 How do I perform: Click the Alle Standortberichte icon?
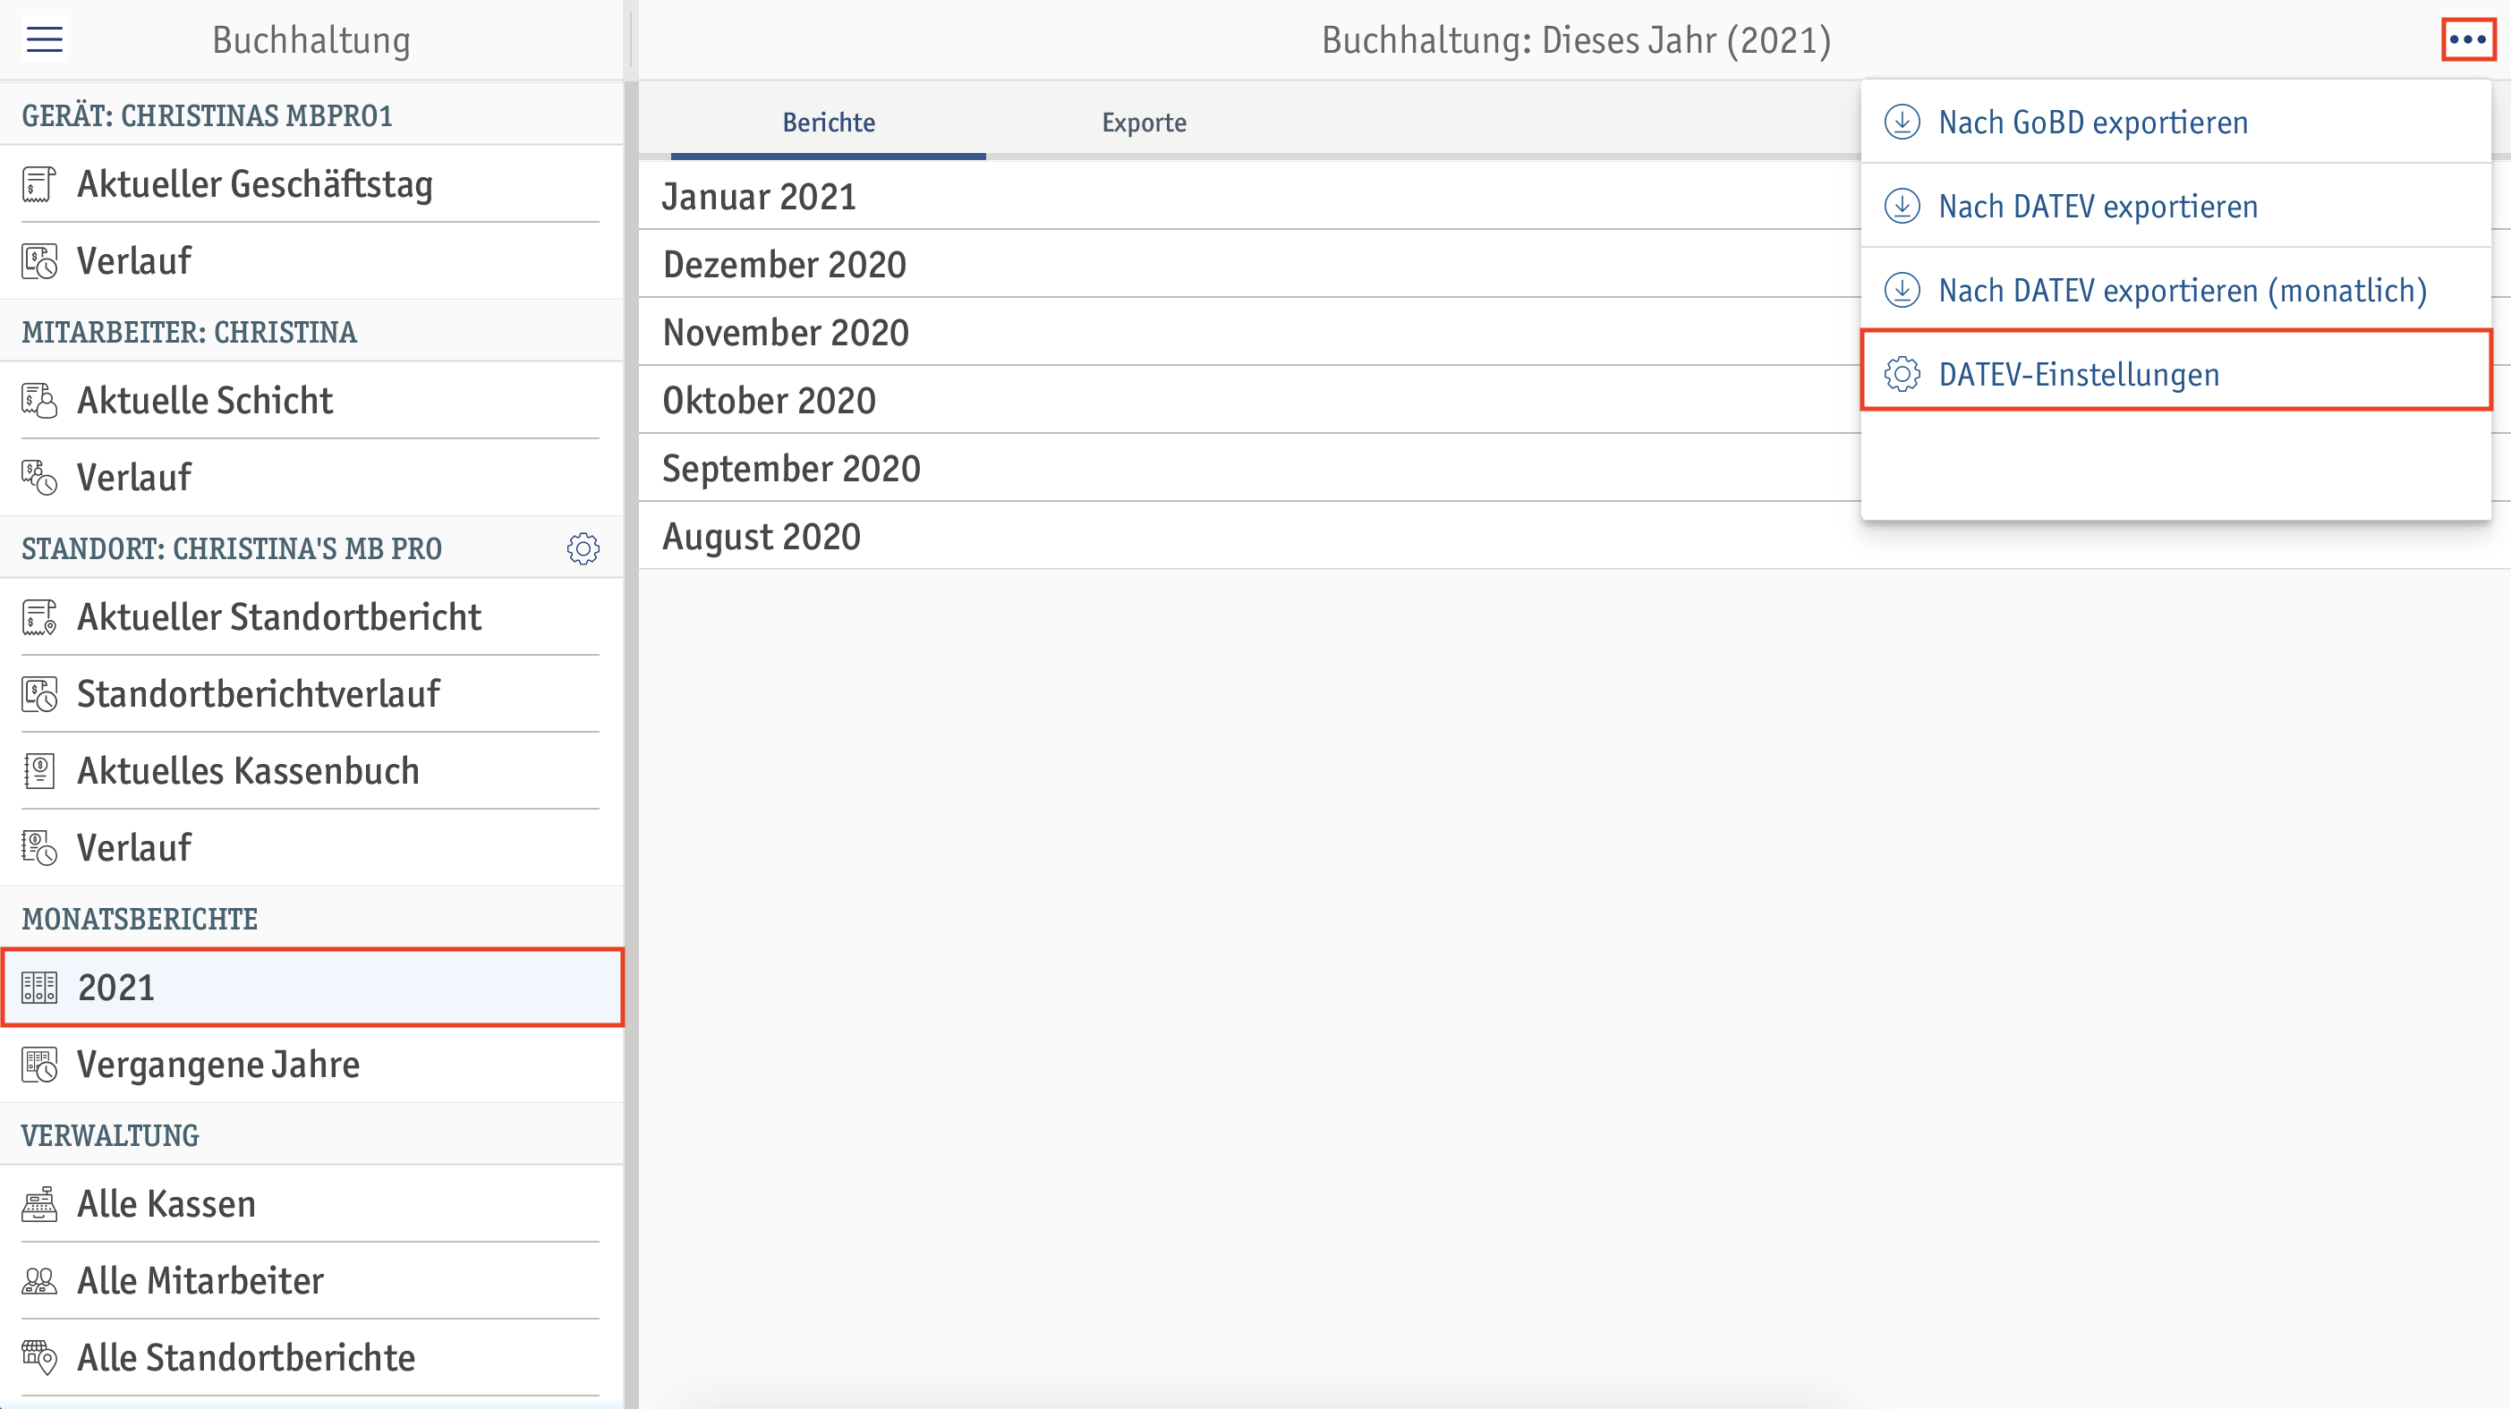click(39, 1358)
